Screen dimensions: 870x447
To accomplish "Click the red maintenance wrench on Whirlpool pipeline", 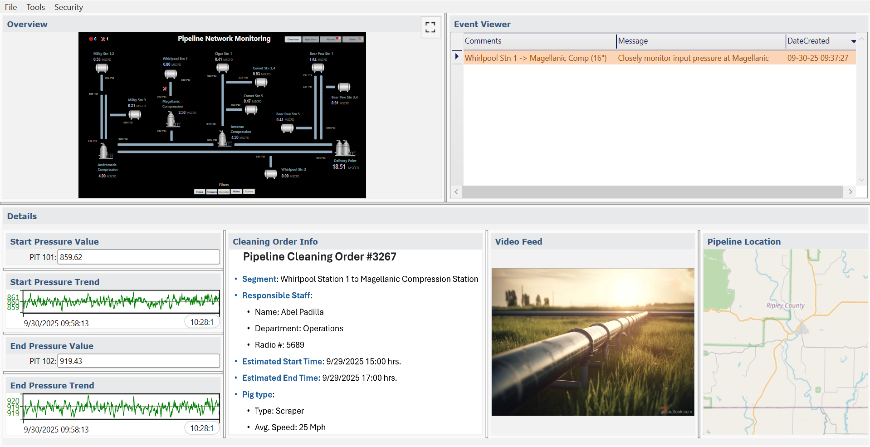I will click(165, 88).
